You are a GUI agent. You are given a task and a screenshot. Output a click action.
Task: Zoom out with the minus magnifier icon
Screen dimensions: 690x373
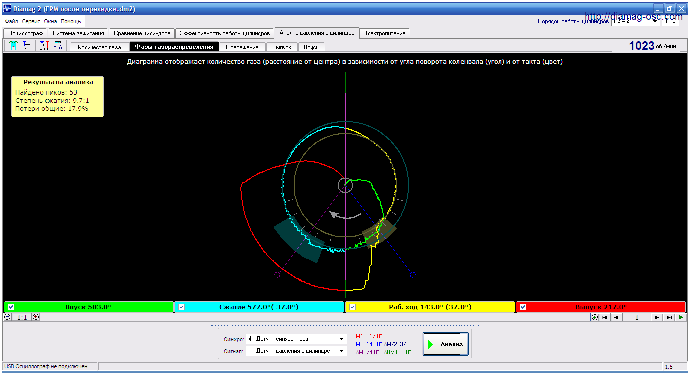7,317
